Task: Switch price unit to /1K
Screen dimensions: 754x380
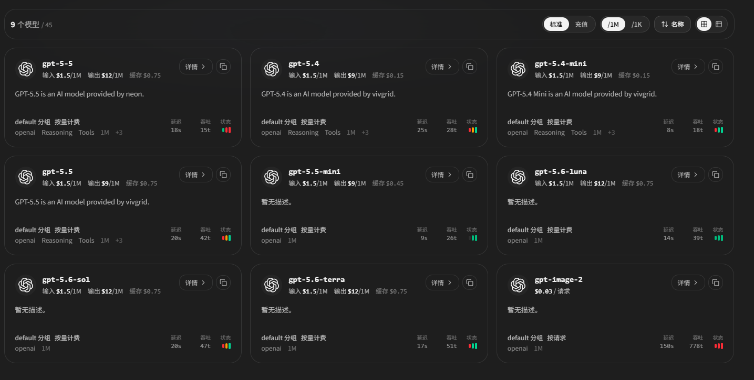Action: click(x=637, y=24)
